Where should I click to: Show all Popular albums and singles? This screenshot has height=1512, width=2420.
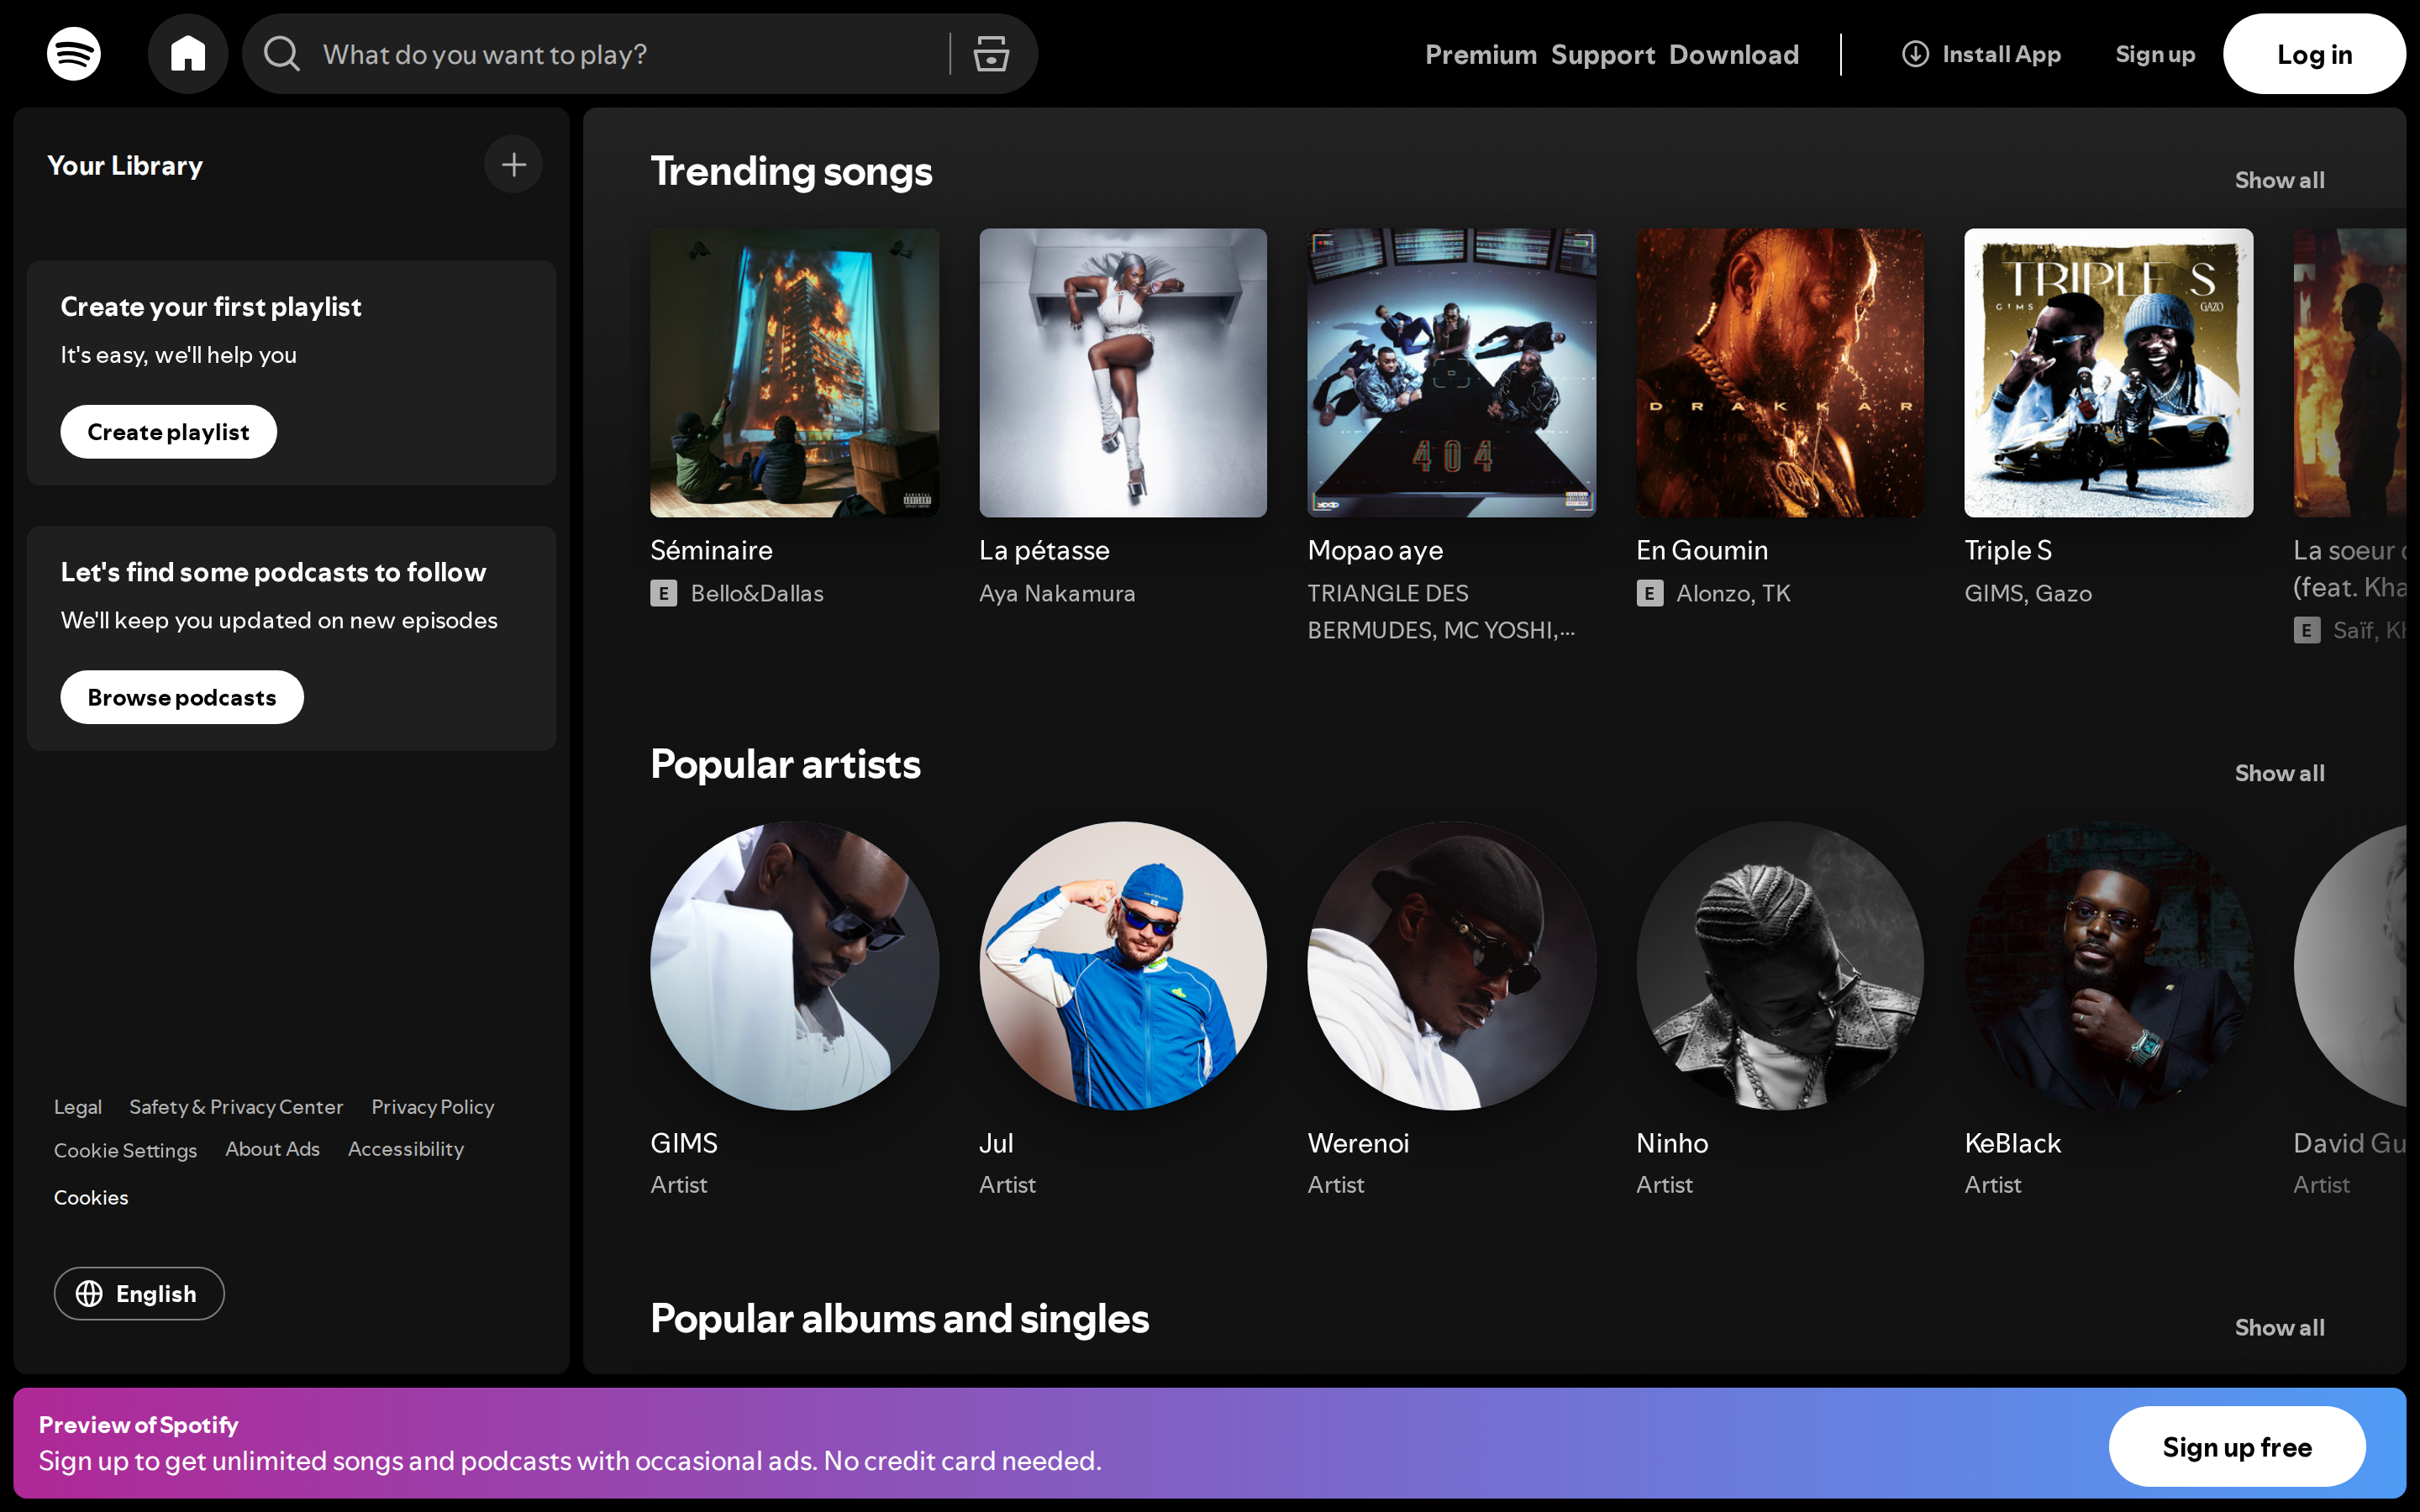point(2279,1327)
